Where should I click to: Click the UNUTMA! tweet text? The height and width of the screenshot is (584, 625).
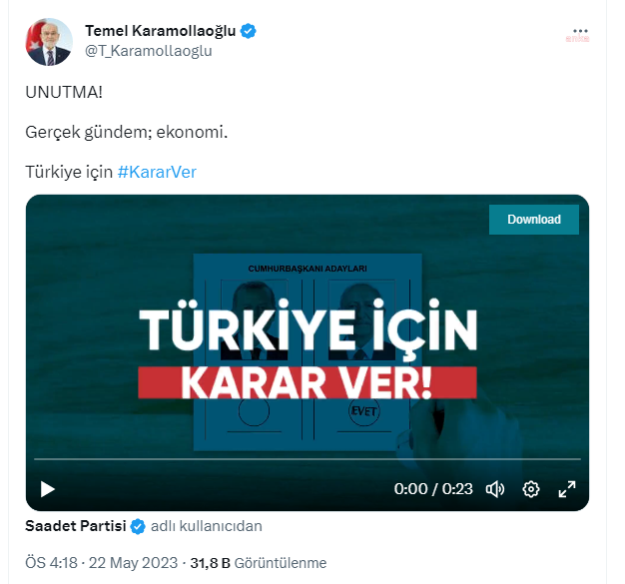pos(64,92)
